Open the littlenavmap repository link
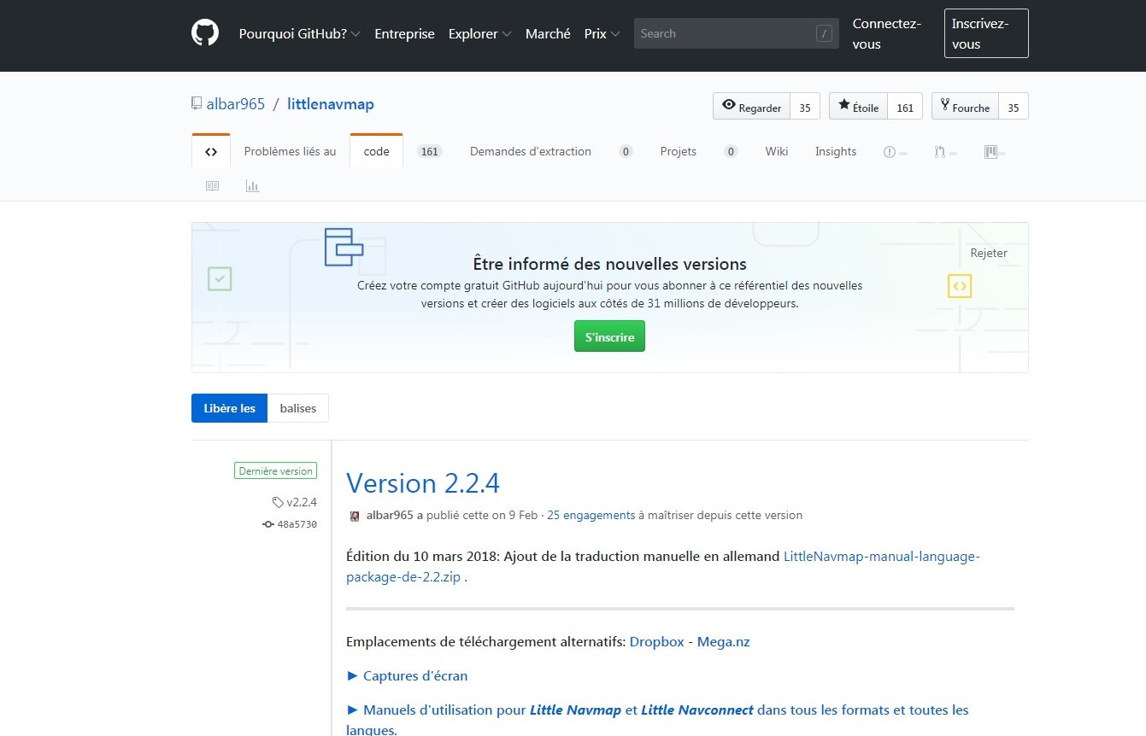 tap(331, 104)
